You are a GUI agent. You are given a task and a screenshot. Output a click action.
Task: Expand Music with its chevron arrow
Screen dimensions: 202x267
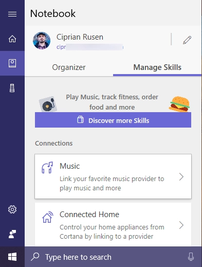click(181, 177)
